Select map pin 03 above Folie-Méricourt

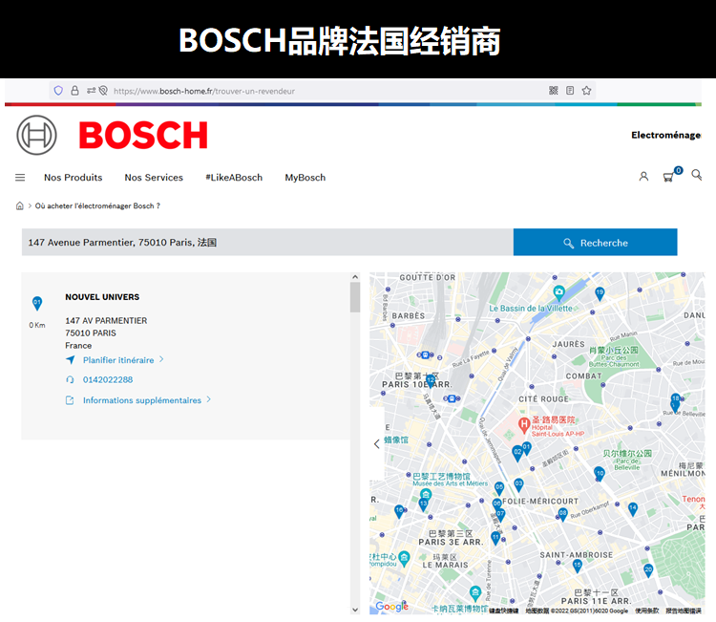click(x=518, y=484)
